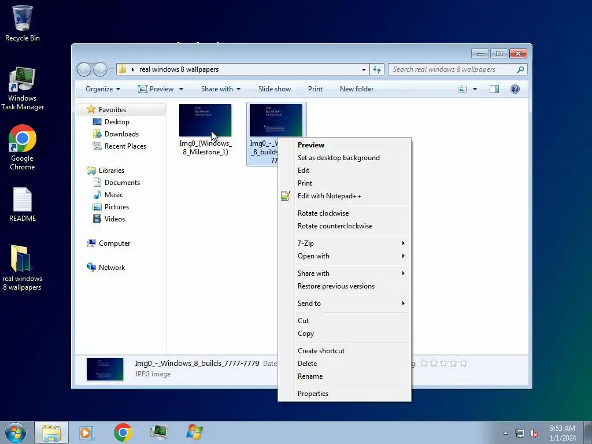The image size is (592, 444).
Task: Open the Share with toolbar dropdown
Action: point(221,89)
